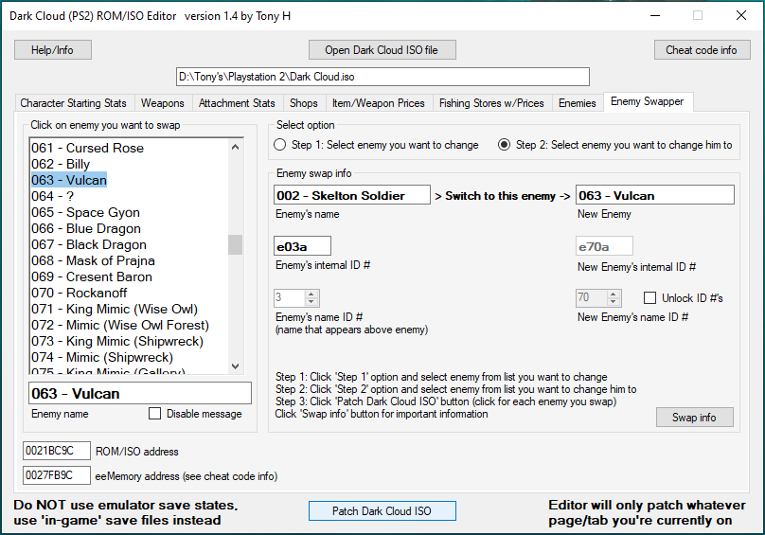Select 072 - Mimic (Wise Owl Forest)
765x535 pixels.
coord(129,325)
